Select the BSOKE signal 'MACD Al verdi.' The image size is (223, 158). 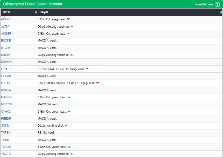click(x=47, y=41)
